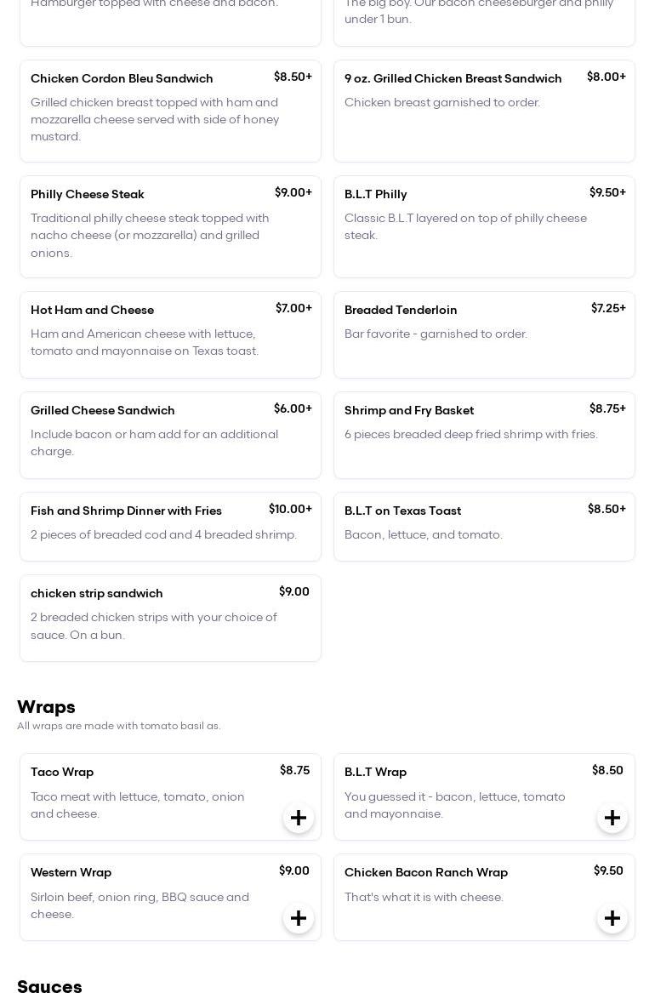Click the Western Wrap description text
Image resolution: width=655 pixels, height=993 pixels.
tap(140, 905)
